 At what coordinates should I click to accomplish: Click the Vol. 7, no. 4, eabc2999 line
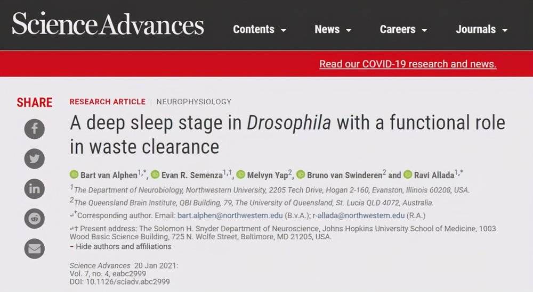tap(108, 274)
